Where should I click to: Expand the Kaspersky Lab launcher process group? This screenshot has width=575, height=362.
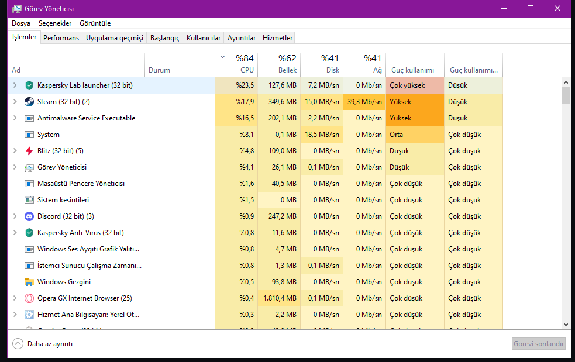[x=15, y=85]
